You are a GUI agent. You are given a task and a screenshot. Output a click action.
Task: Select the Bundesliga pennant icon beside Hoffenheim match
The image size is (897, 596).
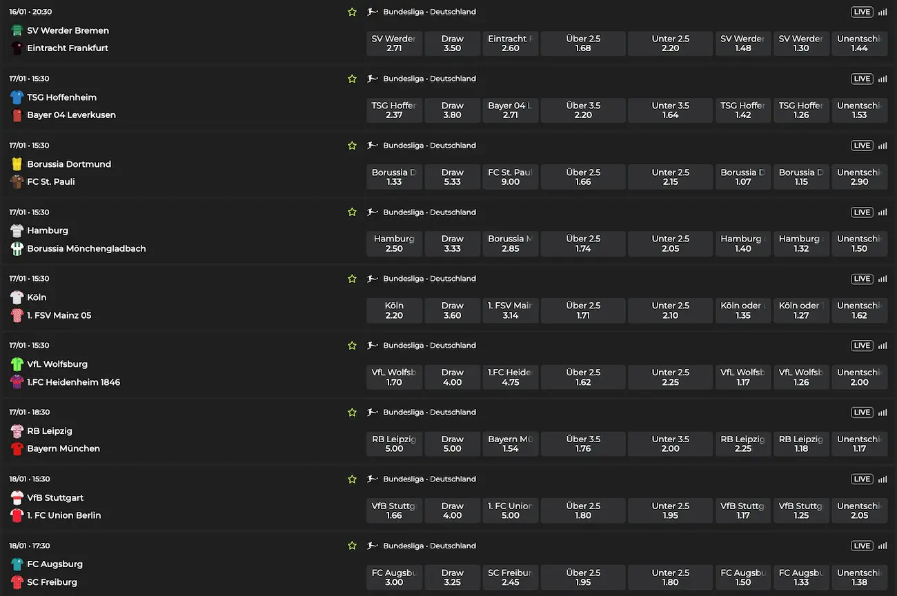coord(372,78)
